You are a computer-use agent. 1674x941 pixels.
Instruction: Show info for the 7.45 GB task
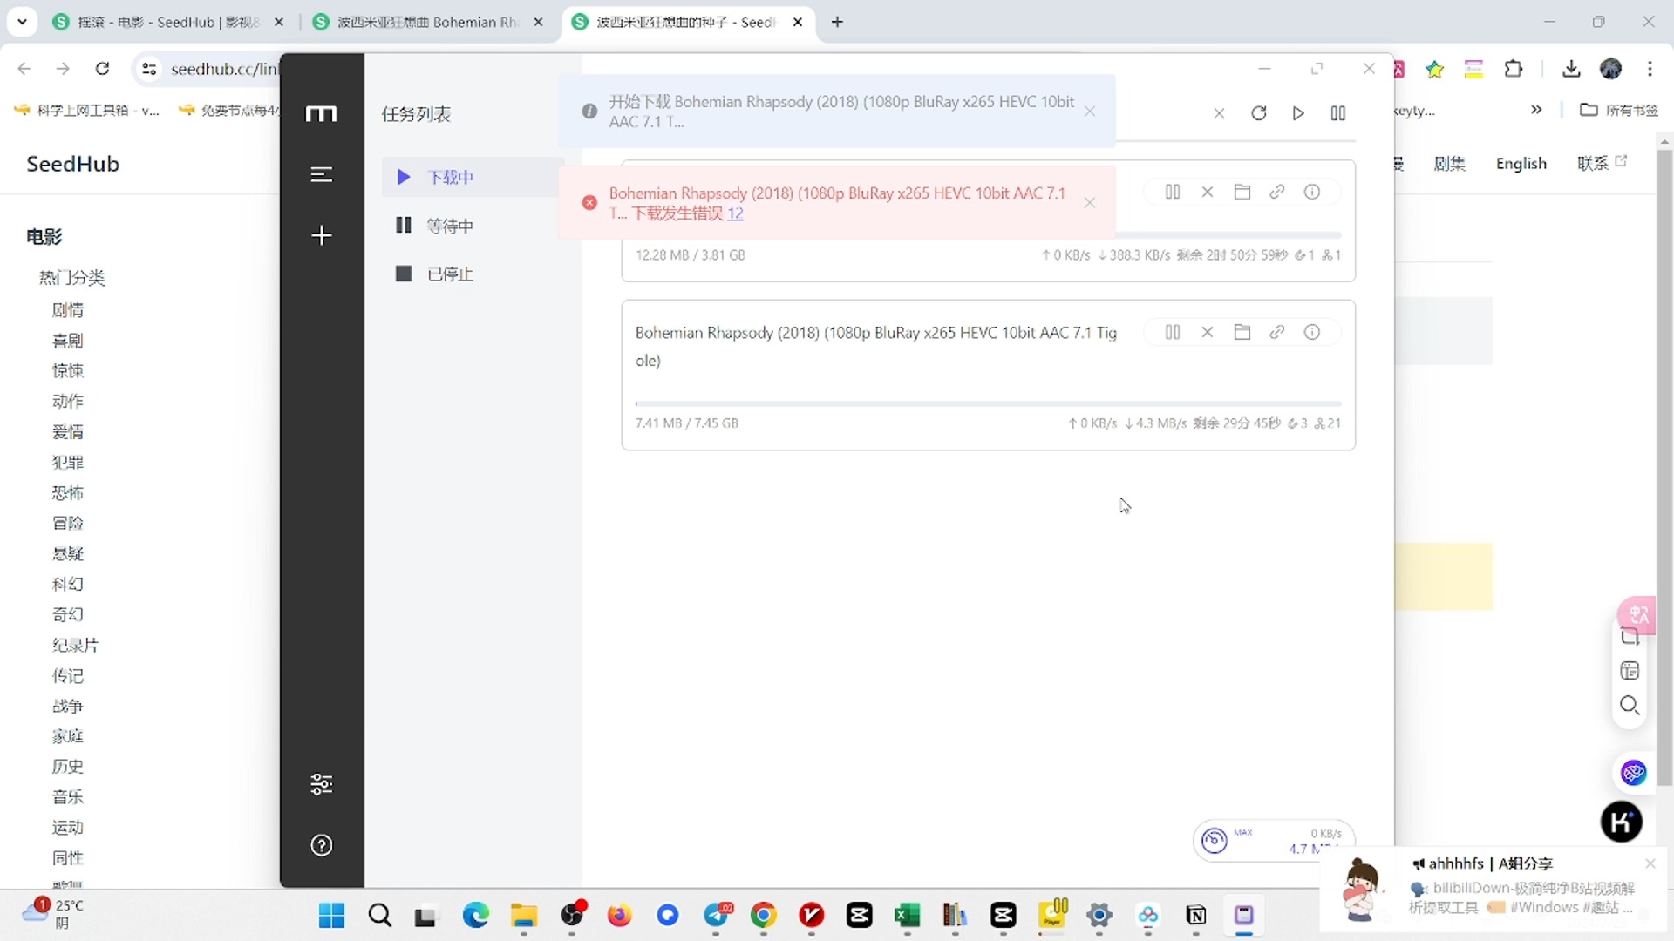point(1312,332)
